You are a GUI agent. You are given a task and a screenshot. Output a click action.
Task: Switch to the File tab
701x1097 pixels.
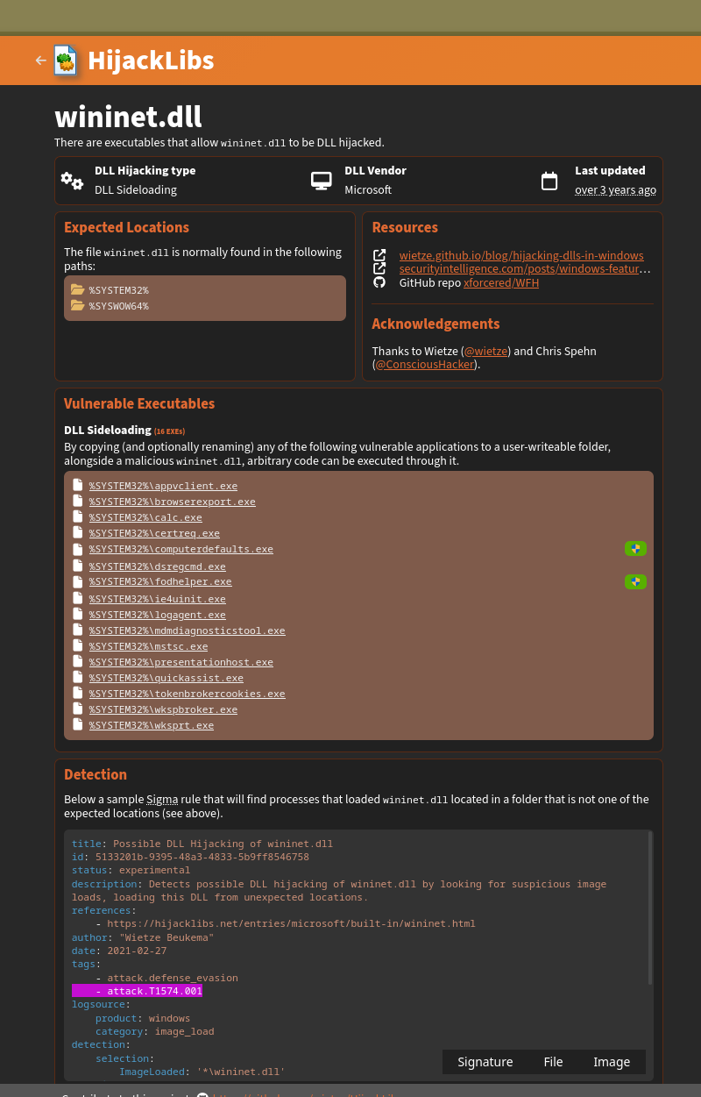(553, 1062)
